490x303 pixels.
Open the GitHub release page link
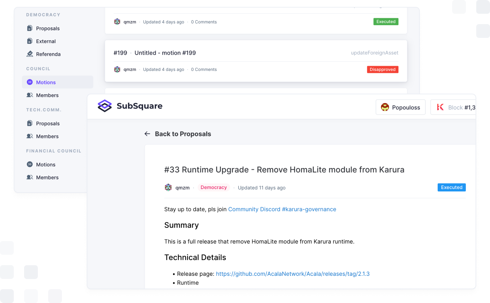pos(292,274)
